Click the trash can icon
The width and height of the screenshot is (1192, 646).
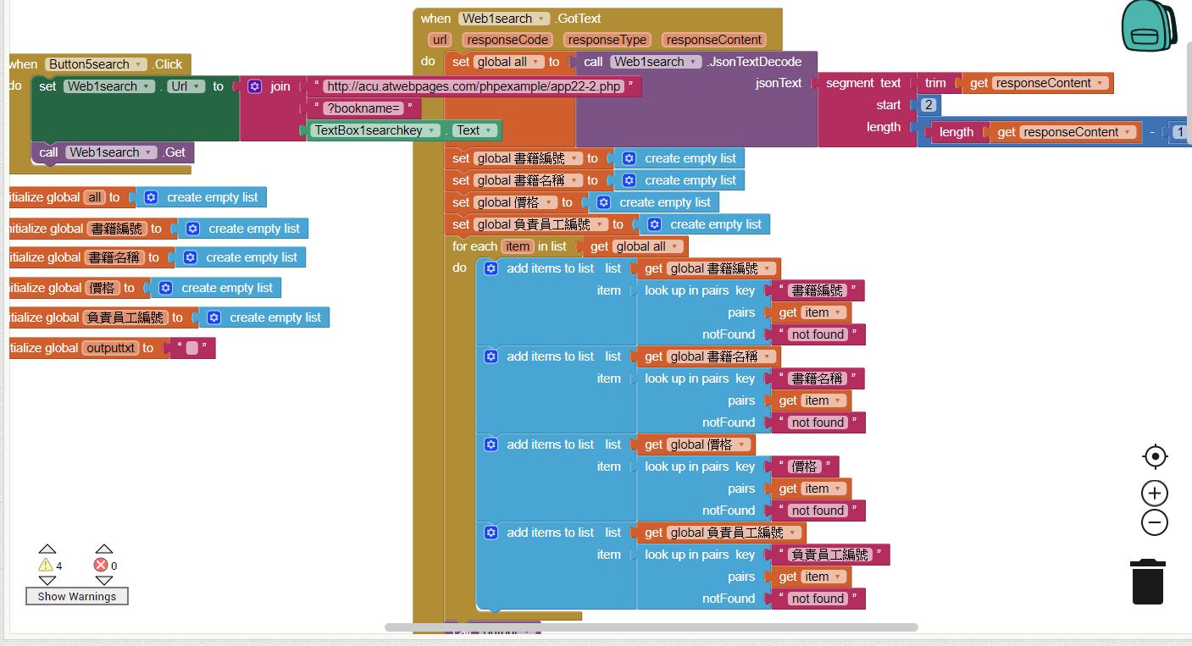[x=1148, y=581]
